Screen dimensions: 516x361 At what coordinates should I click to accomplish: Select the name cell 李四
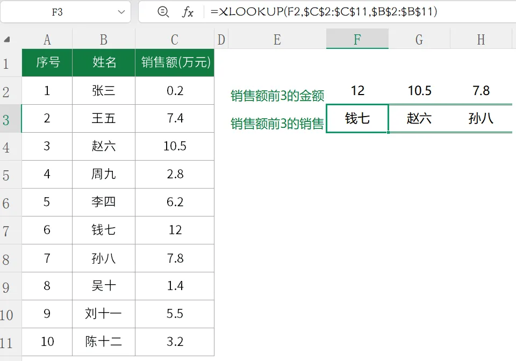[104, 203]
